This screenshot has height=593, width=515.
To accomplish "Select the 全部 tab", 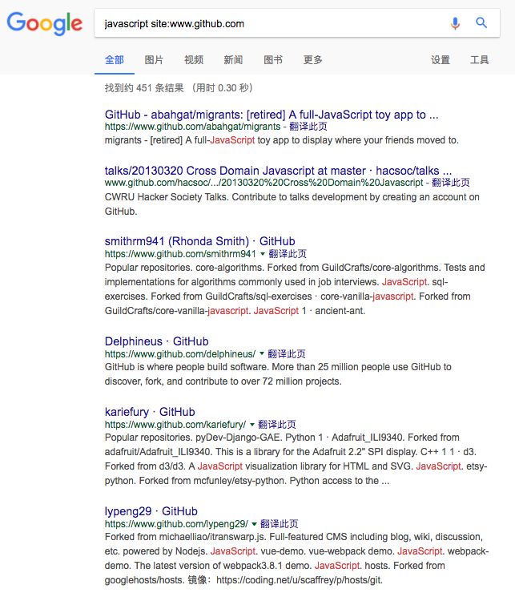I will click(x=115, y=60).
